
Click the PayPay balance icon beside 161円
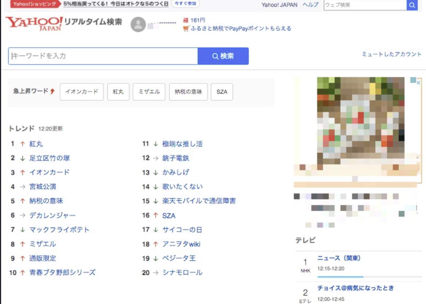[x=186, y=20]
